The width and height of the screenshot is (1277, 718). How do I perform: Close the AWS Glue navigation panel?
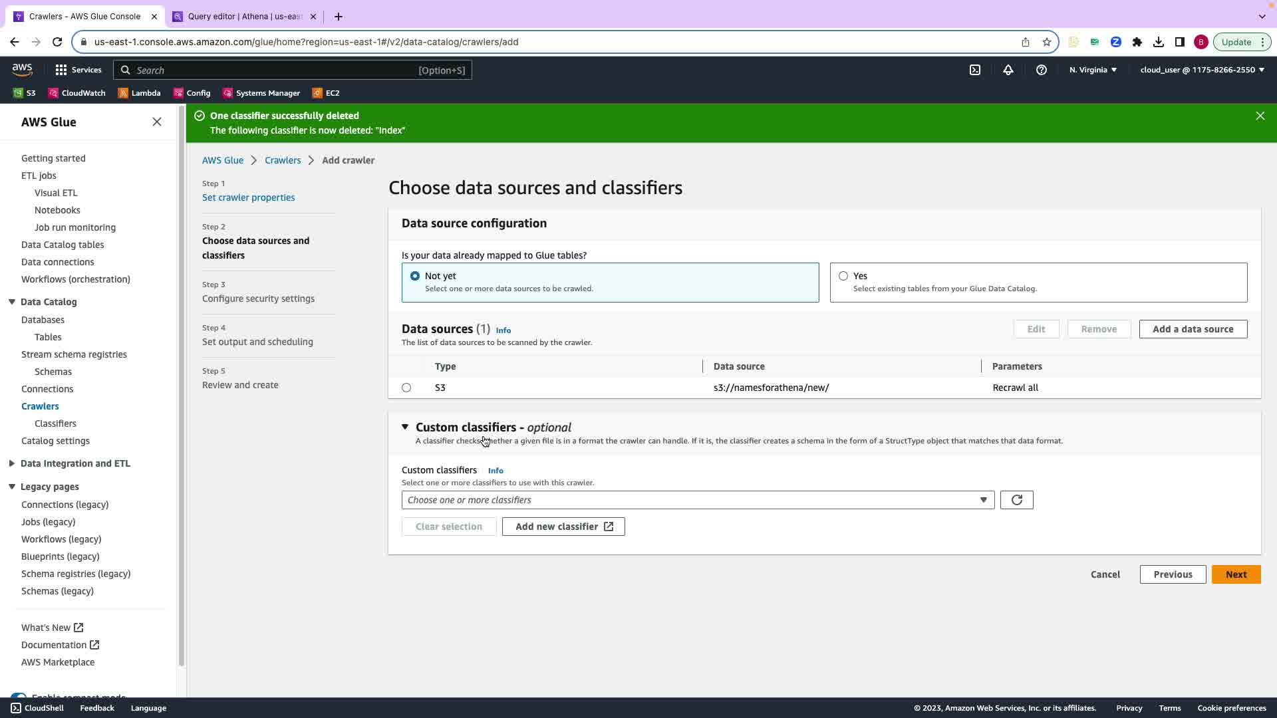pos(157,122)
